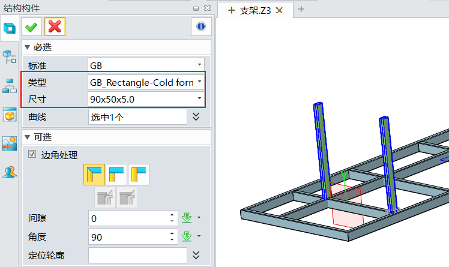
Task: Click the 定位轮廓 input field
Action: [137, 256]
